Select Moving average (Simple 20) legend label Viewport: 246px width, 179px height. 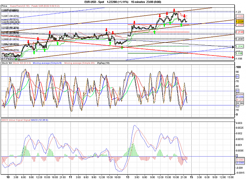[x=80, y=63]
